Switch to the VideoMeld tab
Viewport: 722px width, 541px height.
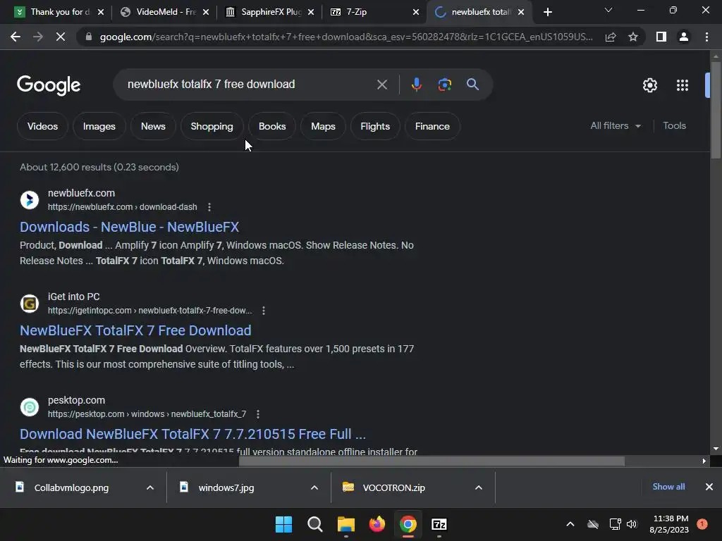click(165, 12)
